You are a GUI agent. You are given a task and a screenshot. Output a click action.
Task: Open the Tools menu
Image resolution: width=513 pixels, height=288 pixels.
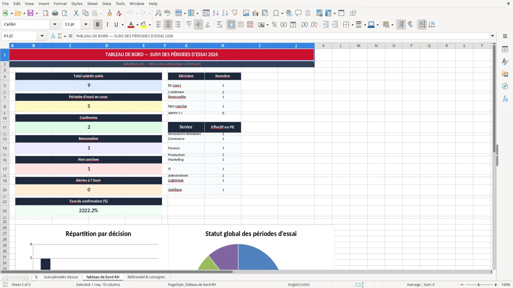click(120, 3)
